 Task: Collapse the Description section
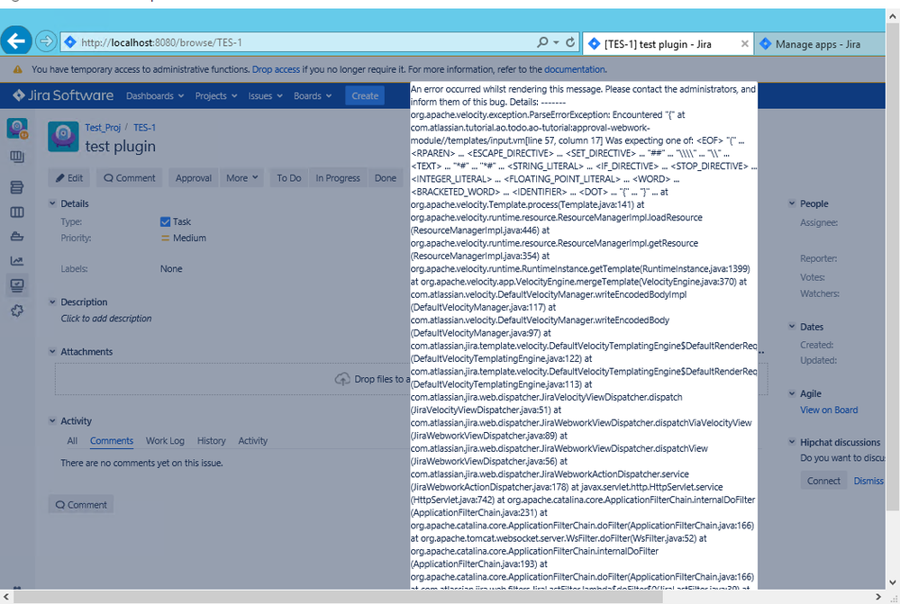click(52, 302)
